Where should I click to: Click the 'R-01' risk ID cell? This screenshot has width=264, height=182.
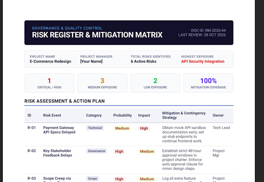[32, 128]
